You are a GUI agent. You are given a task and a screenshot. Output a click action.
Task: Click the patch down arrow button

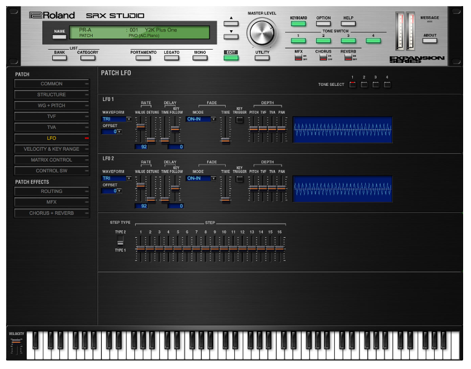click(231, 37)
